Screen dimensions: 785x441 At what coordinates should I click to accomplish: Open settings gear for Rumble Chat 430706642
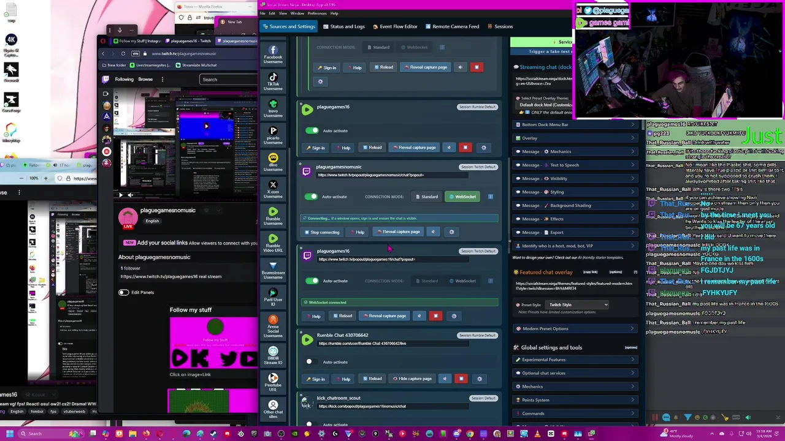point(480,379)
